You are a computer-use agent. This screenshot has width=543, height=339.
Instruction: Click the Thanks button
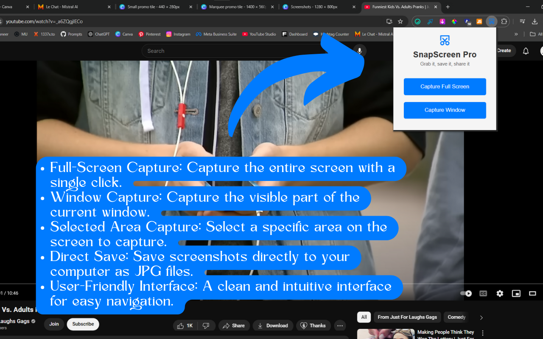(x=313, y=325)
